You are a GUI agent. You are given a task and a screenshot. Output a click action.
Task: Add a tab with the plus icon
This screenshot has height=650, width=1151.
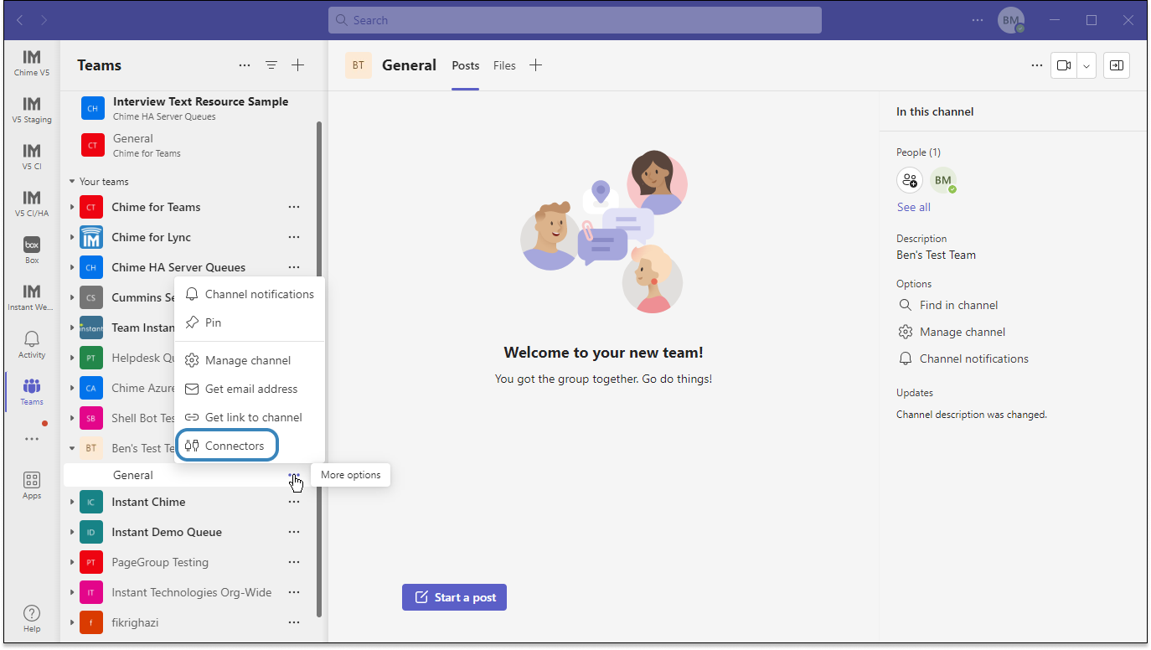(x=536, y=65)
